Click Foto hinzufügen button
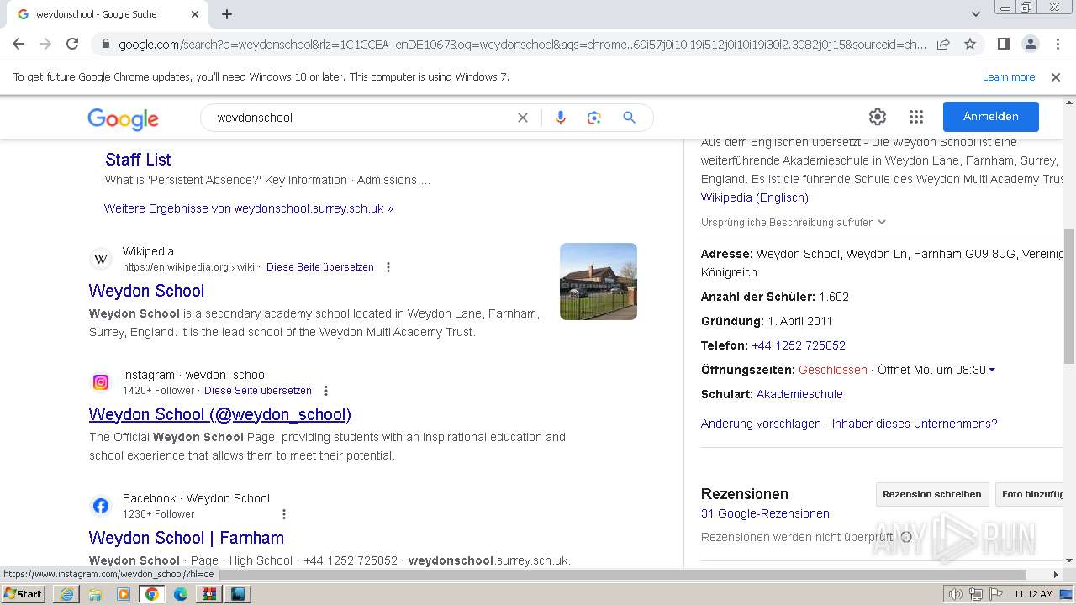This screenshot has height=605, width=1076. coord(1030,494)
